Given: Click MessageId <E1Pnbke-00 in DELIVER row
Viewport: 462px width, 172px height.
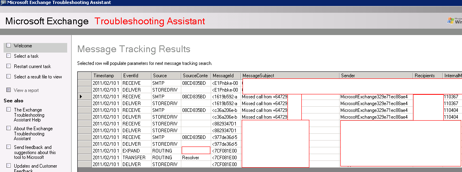Looking at the screenshot, I should coord(226,90).
